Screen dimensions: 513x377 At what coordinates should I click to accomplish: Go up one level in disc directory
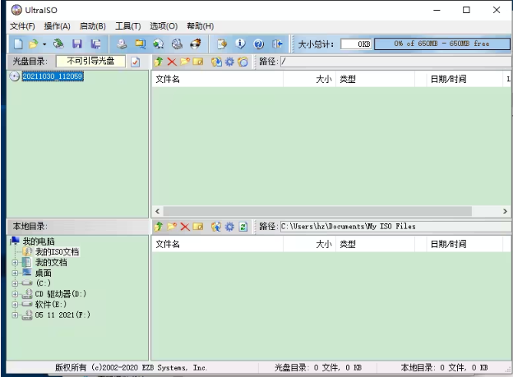159,62
